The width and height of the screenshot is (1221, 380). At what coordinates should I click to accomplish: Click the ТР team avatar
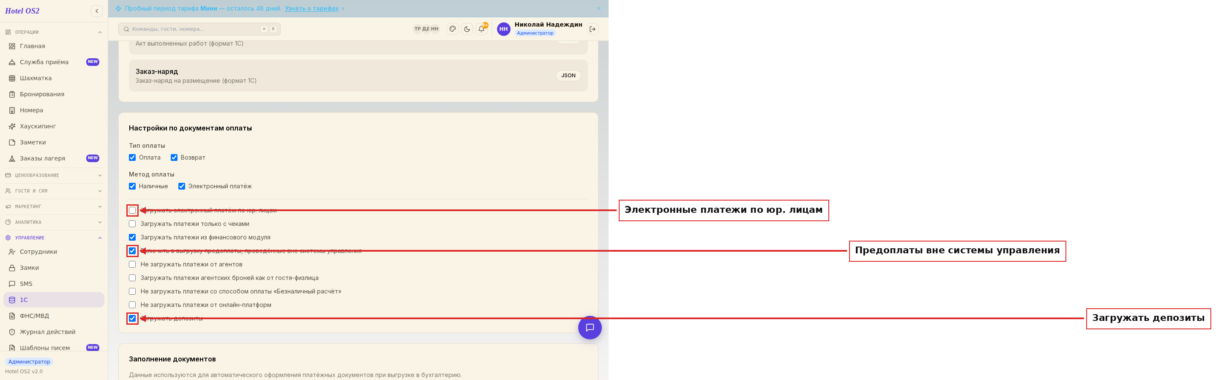click(418, 29)
